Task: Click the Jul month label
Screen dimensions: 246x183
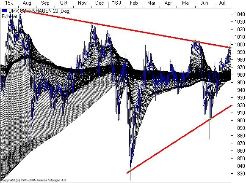Action: tap(221, 3)
